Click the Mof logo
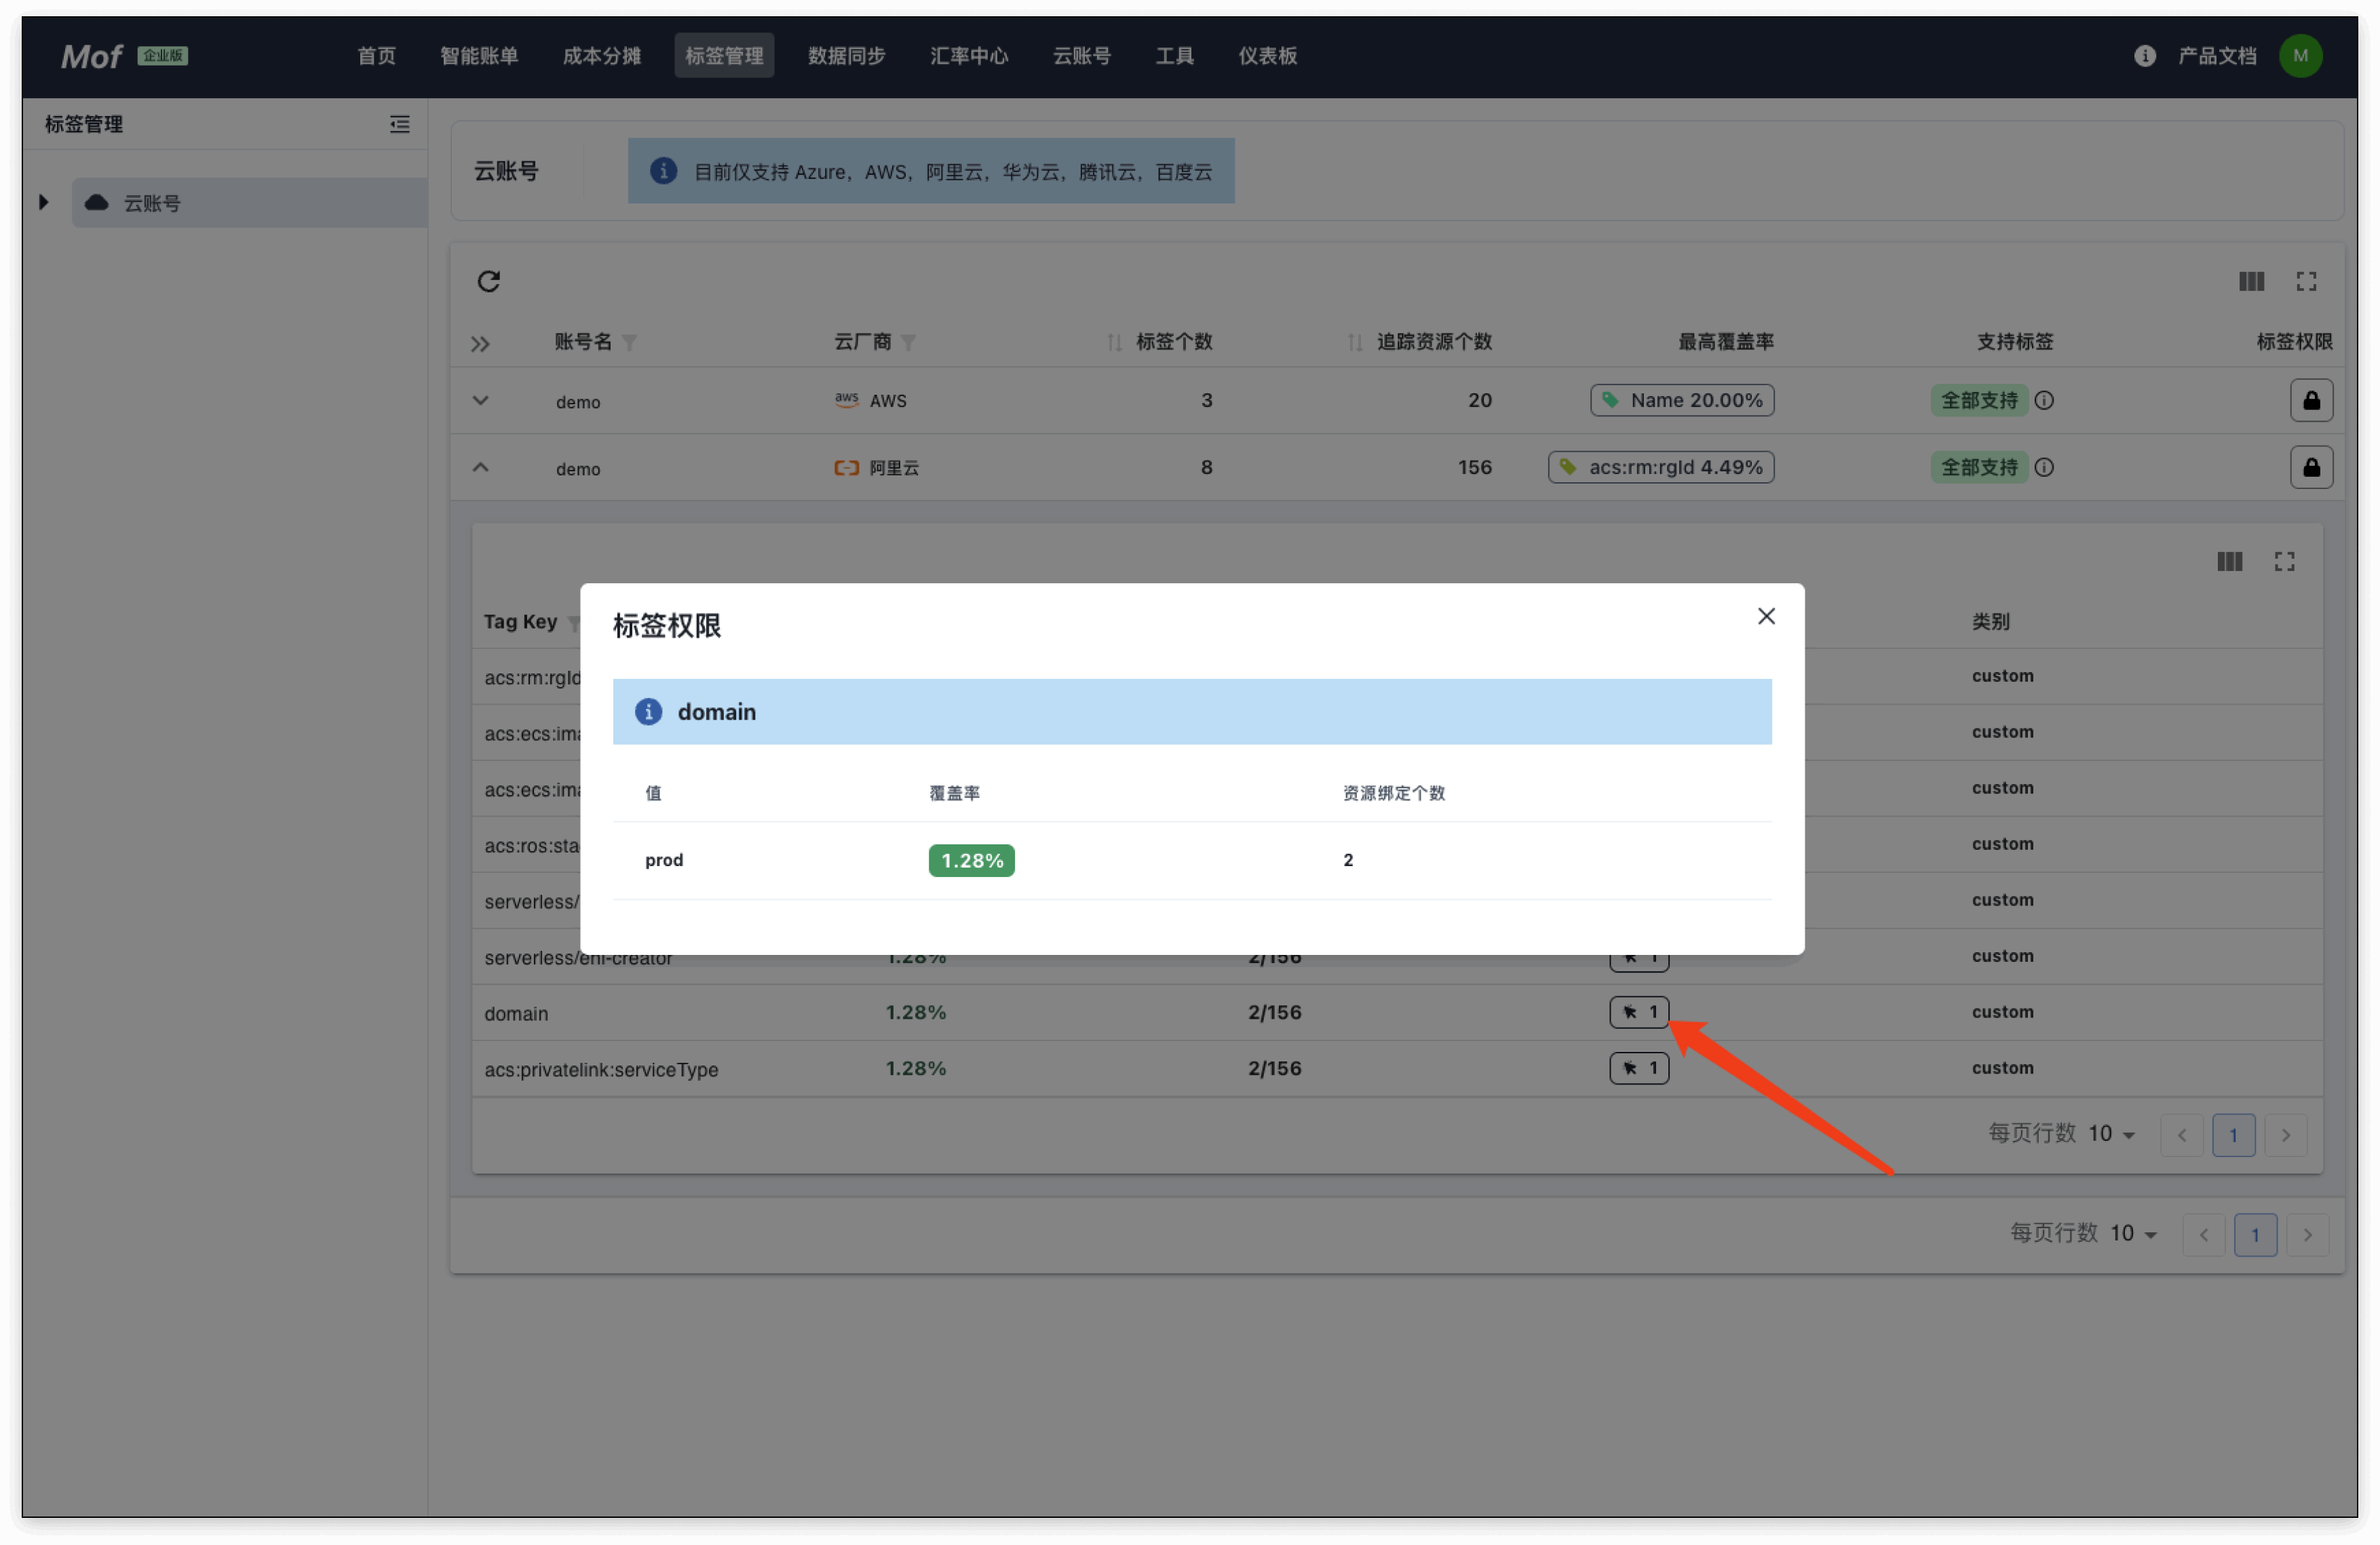 point(91,56)
